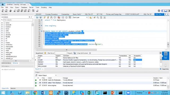The image size is (170, 95).
Task: Click the Windows Start button
Action: click(x=3, y=93)
